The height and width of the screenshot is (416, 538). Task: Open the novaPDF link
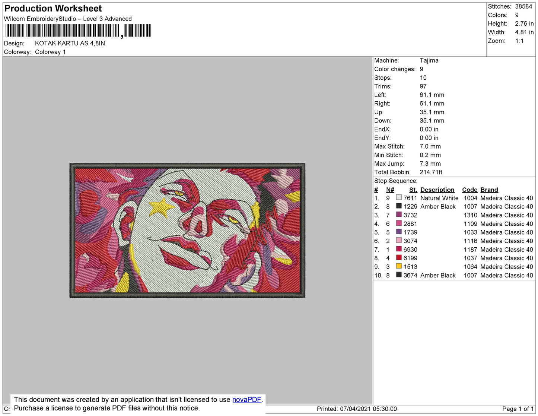pos(247,400)
